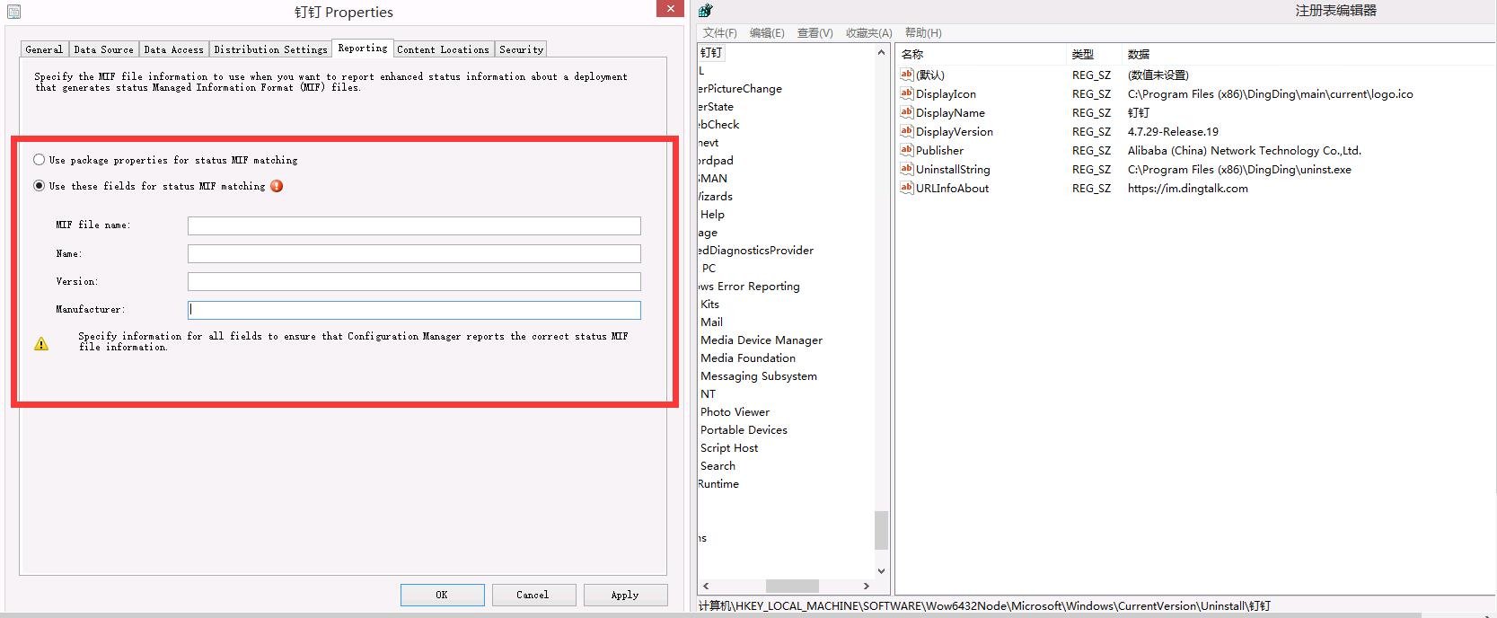This screenshot has height=618, width=1497.
Task: Click the string icon of DisplayVersion value
Action: [x=907, y=131]
